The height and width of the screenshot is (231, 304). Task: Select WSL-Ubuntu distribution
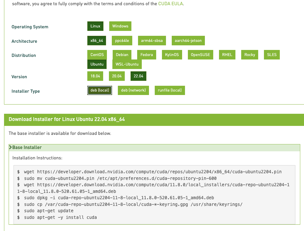click(x=127, y=64)
